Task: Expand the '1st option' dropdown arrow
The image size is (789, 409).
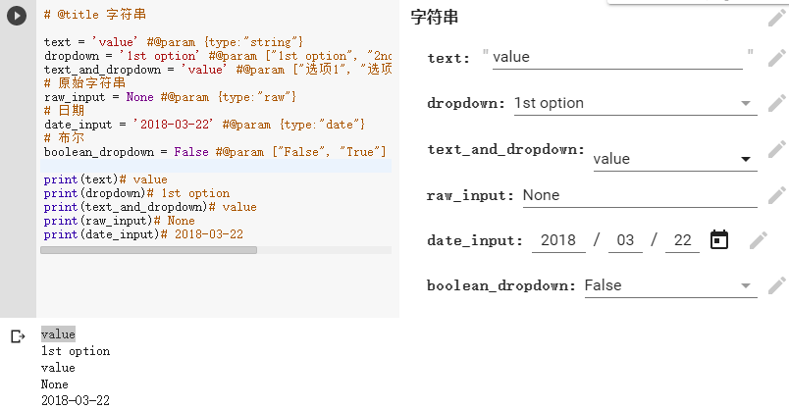Action: (x=746, y=104)
